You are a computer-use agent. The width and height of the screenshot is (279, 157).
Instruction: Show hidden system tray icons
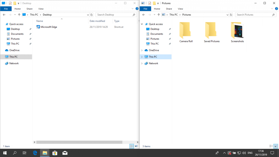tap(225, 153)
